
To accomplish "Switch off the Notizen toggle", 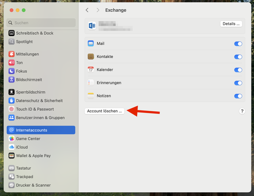I will 238,96.
